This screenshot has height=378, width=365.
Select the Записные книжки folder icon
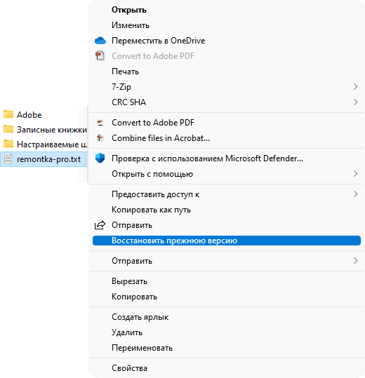[x=8, y=129]
